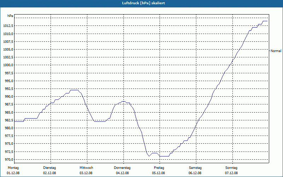Image resolution: width=283 pixels, height=177 pixels.
Task: Click the 'Donnerstag' day label
Action: click(122, 168)
